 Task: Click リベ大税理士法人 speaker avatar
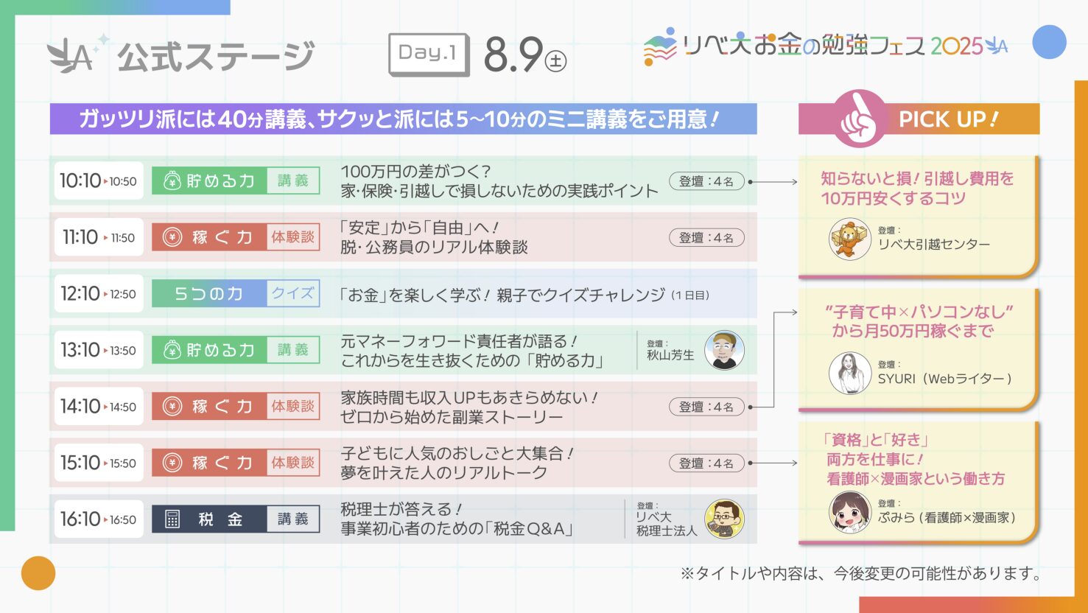tap(724, 519)
